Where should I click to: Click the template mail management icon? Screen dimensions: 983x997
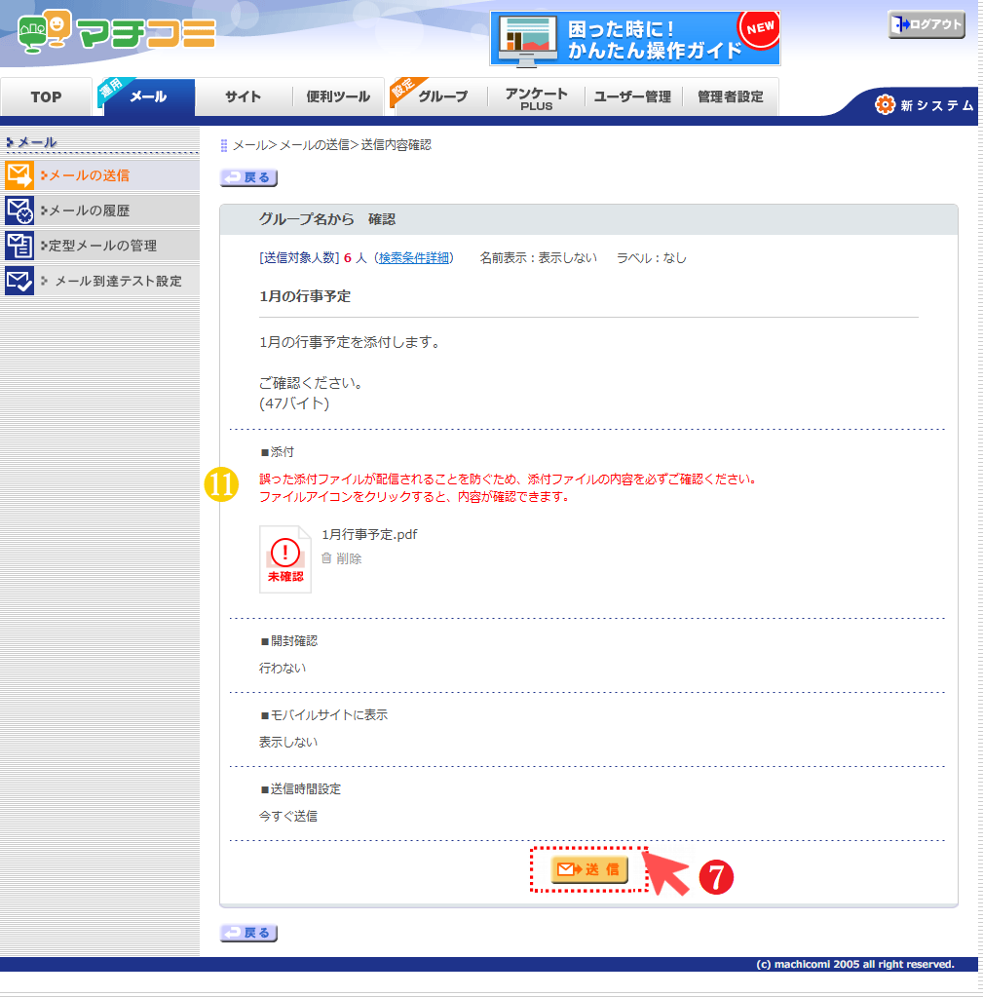19,246
